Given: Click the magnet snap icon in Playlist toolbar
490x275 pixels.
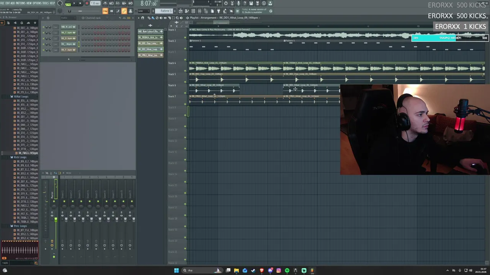Looking at the screenshot, I should [143, 18].
